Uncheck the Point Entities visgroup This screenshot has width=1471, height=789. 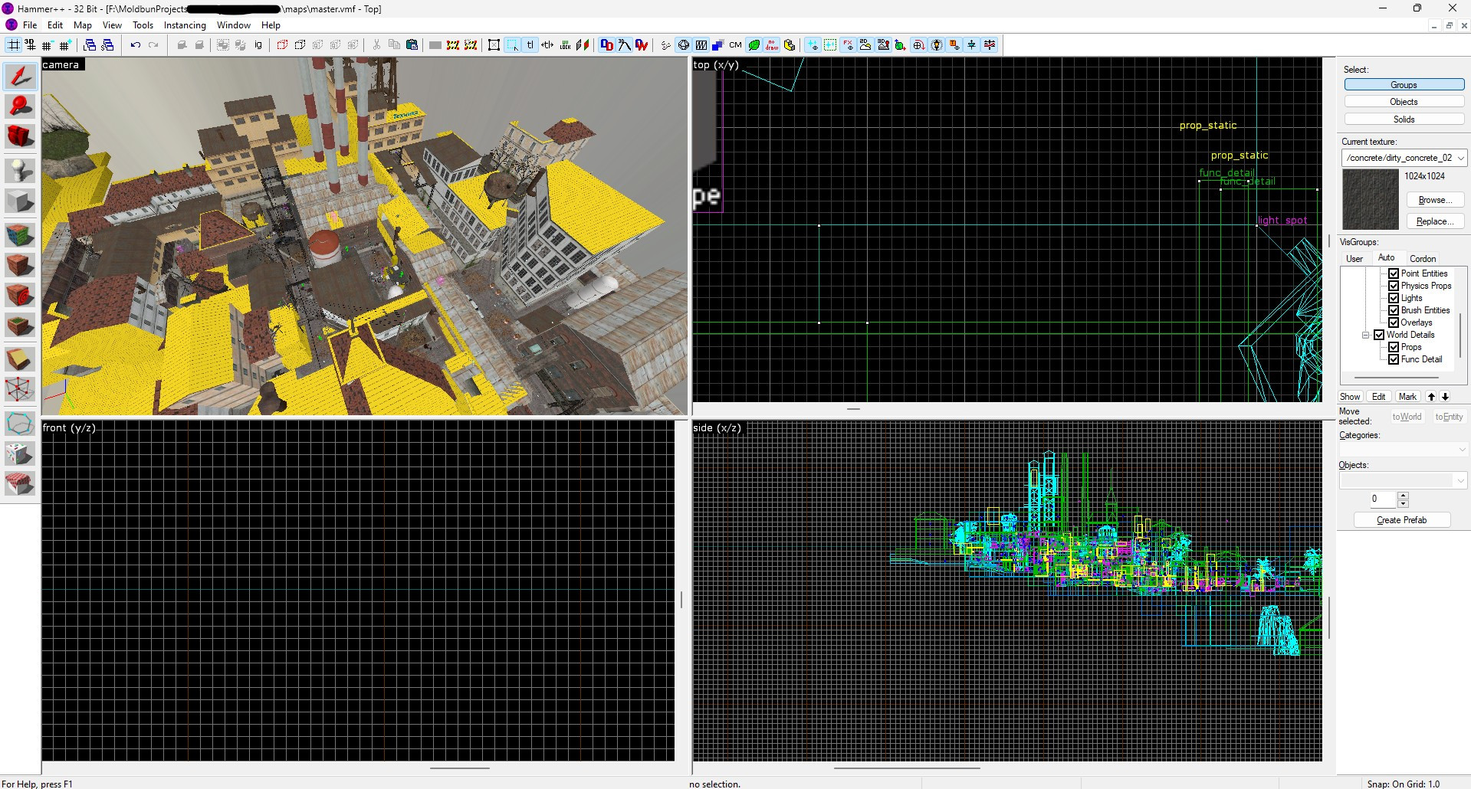[1394, 273]
